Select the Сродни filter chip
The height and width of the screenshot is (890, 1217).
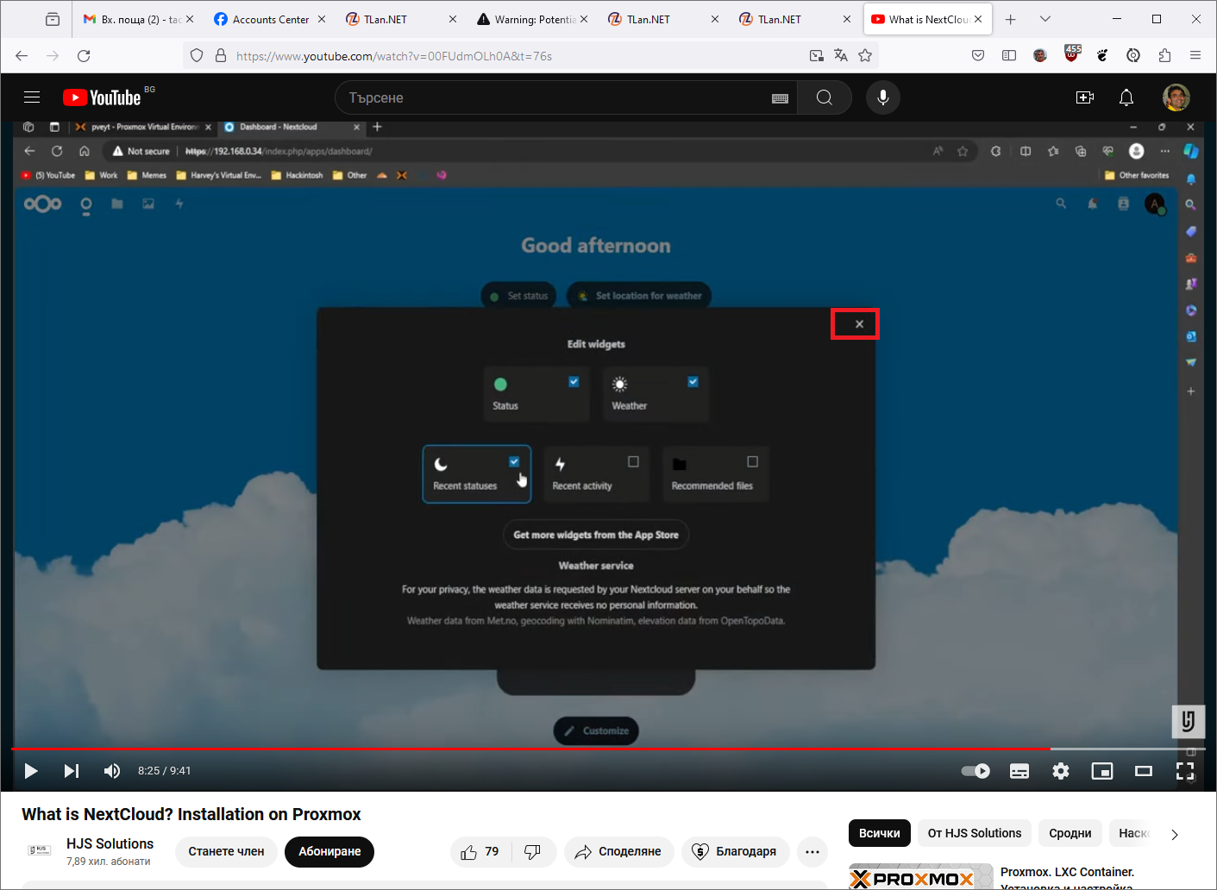click(1070, 833)
